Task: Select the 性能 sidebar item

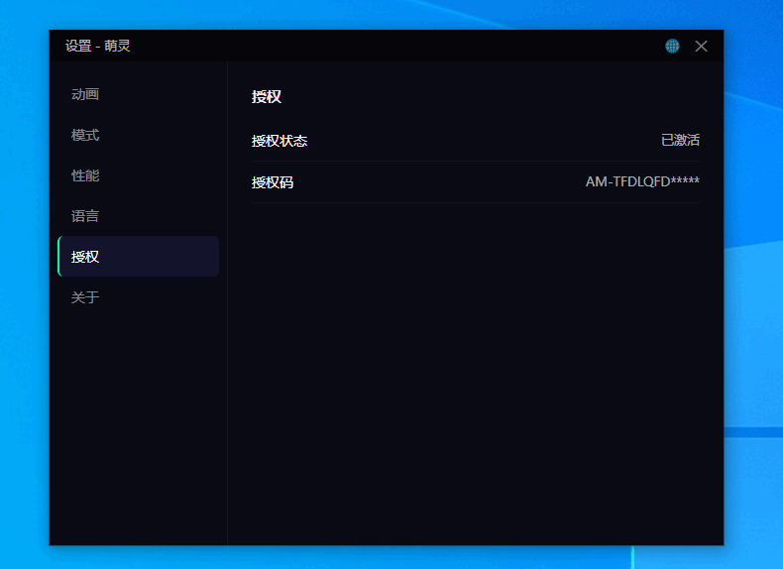Action: point(139,175)
